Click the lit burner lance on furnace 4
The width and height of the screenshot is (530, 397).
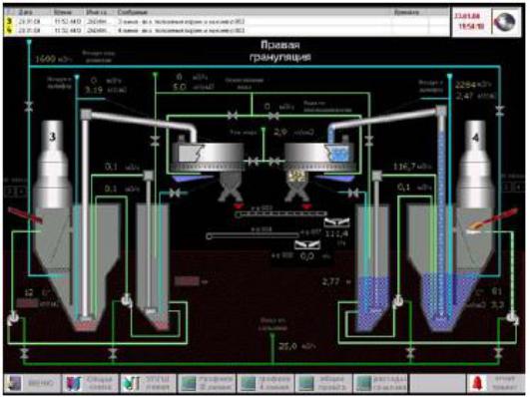[493, 219]
